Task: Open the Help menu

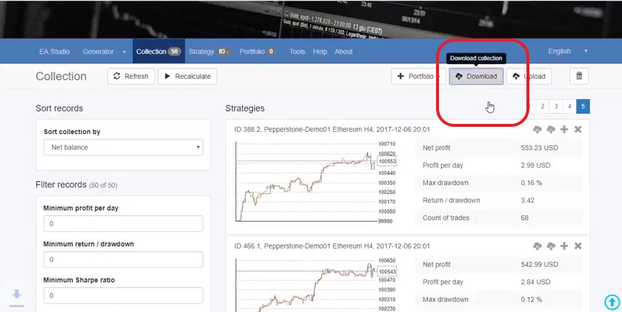Action: 319,52
